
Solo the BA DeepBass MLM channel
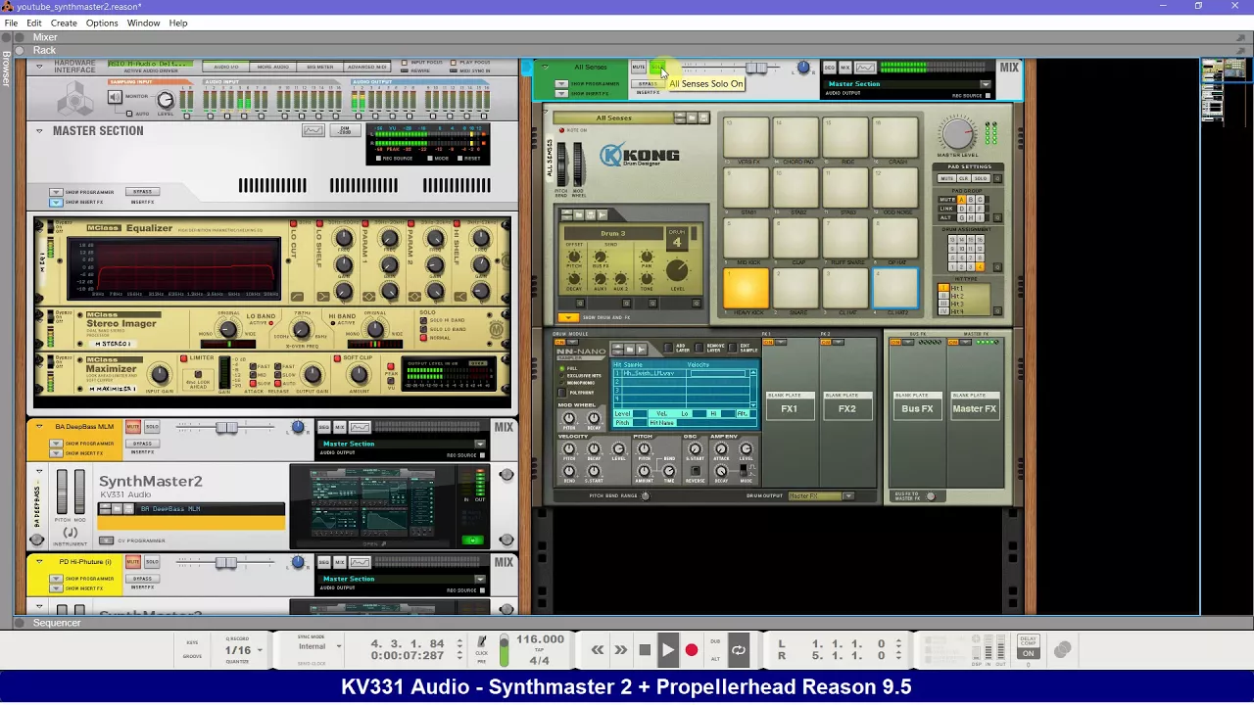[x=152, y=427]
